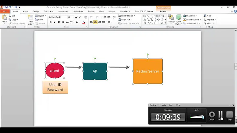This screenshot has height=133, width=237.
Task: Expand the Layout dropdown
Action: (40, 16)
